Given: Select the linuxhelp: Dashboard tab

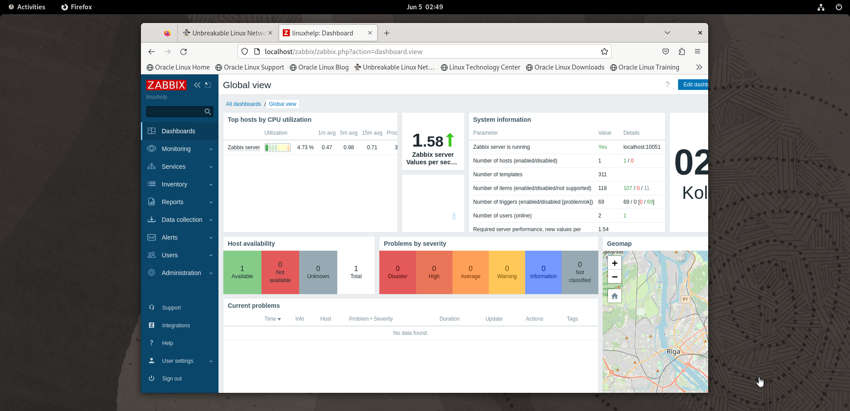Looking at the screenshot, I should [328, 33].
